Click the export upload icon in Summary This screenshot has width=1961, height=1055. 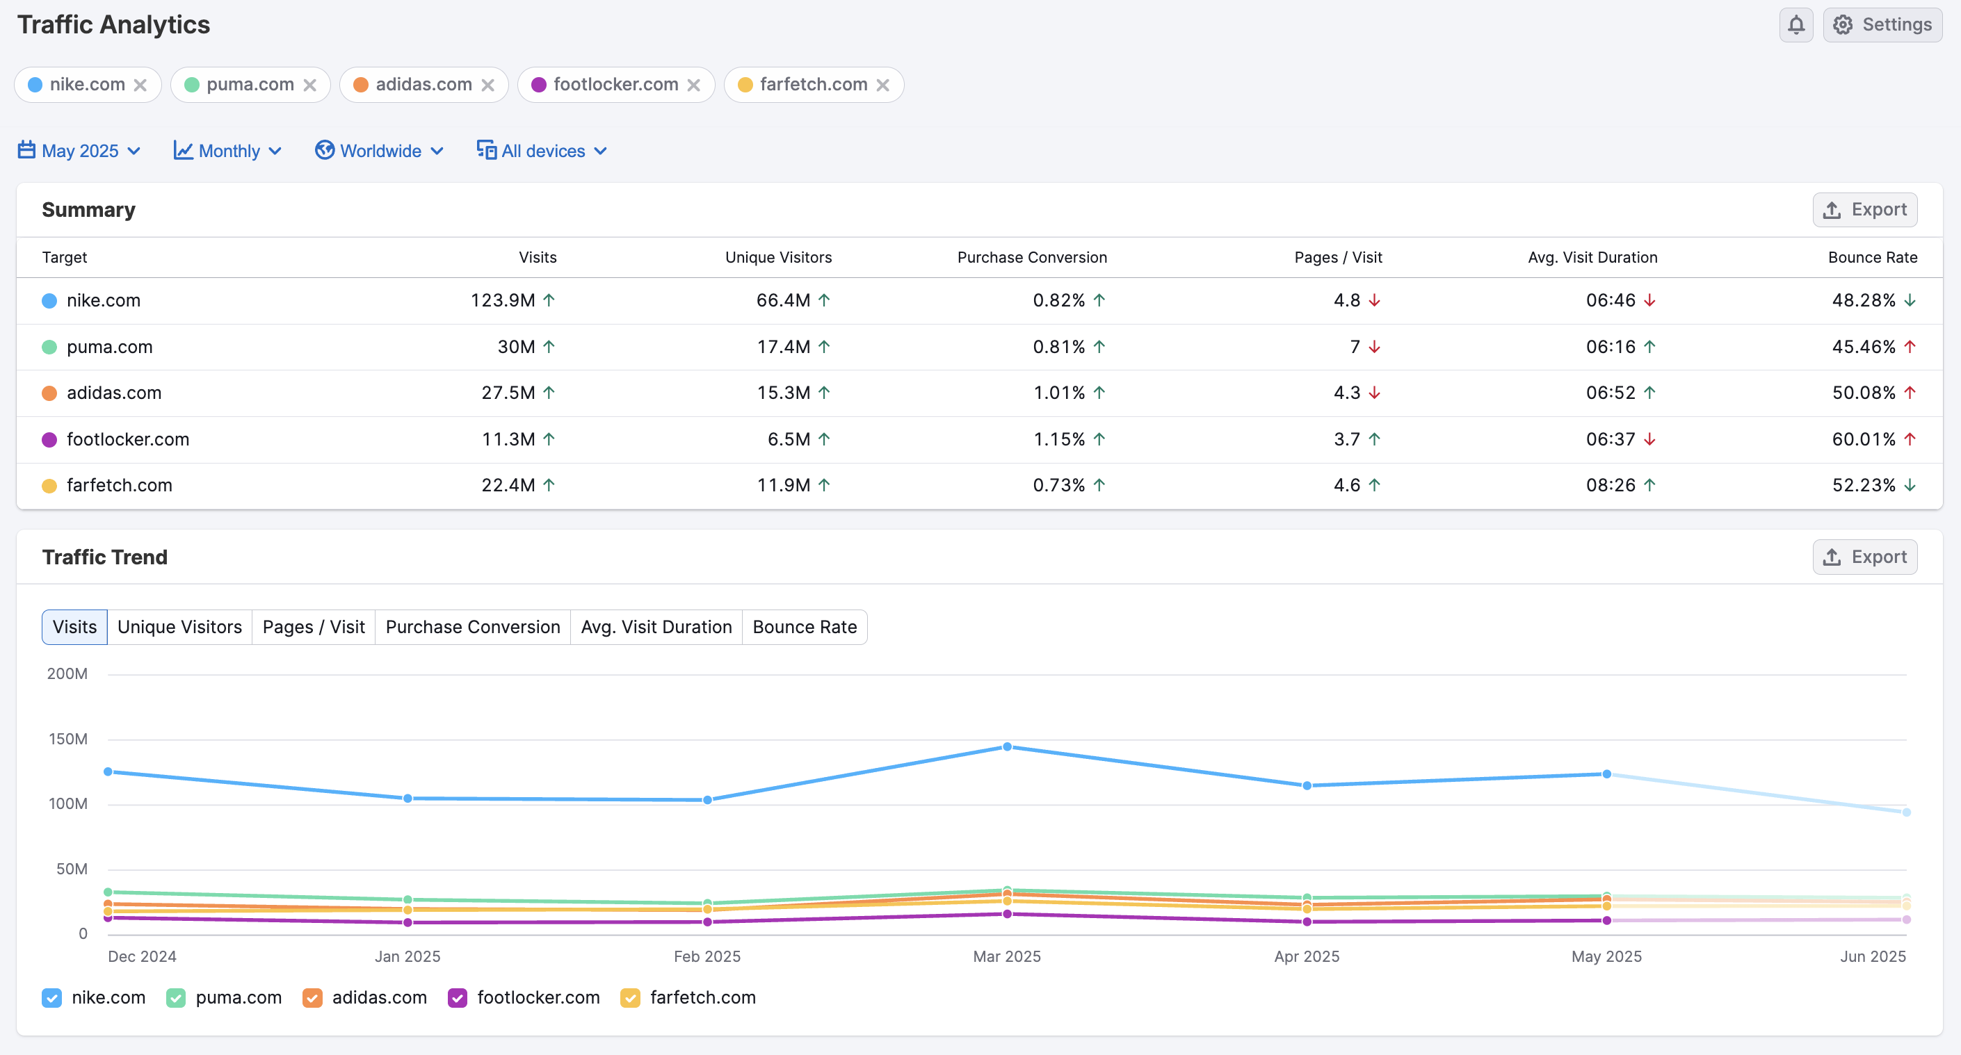click(1832, 209)
